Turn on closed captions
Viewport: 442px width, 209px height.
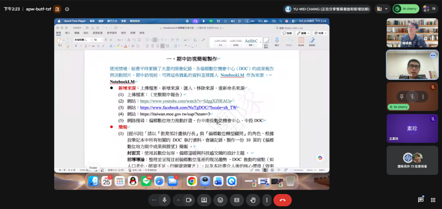click(x=237, y=200)
